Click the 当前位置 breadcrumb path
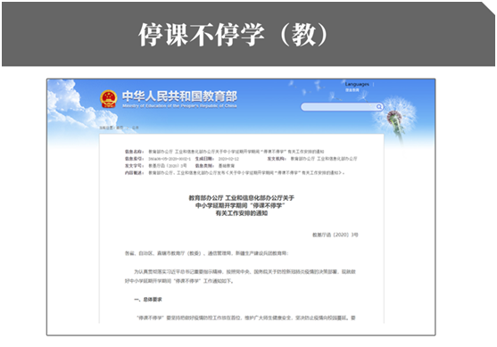 click(119, 128)
